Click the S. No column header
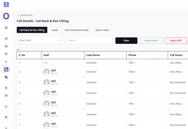 point(22,55)
